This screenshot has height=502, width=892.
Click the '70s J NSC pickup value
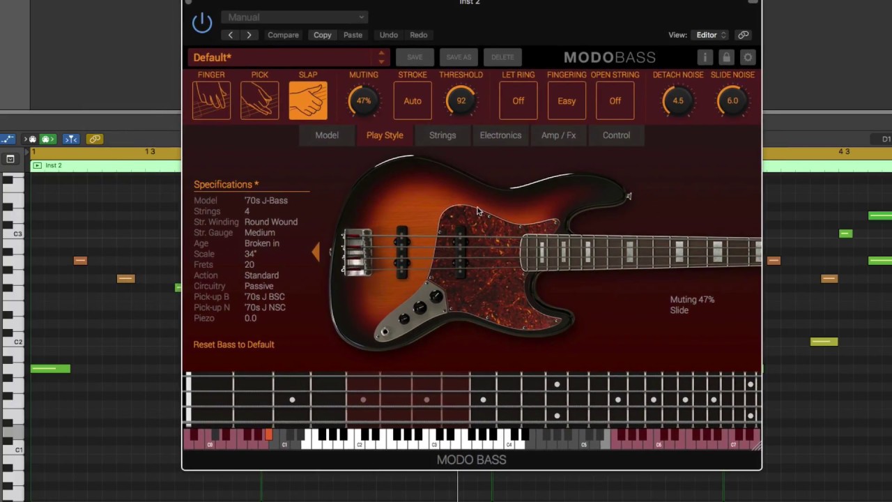tap(265, 307)
